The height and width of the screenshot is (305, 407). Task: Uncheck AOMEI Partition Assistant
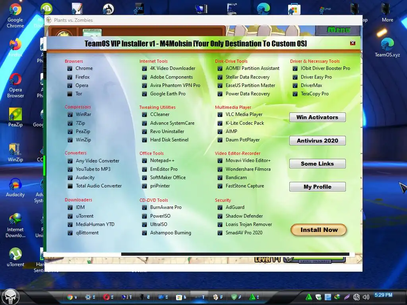[220, 69]
